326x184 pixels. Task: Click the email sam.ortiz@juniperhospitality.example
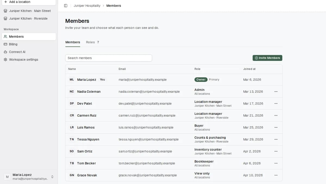(x=145, y=151)
